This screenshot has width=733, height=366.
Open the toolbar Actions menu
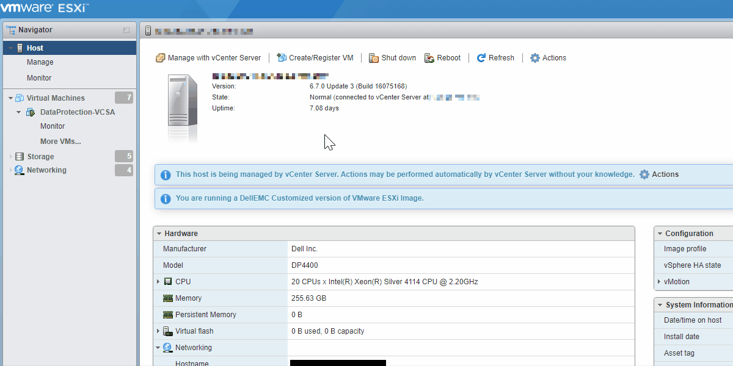pyautogui.click(x=548, y=58)
